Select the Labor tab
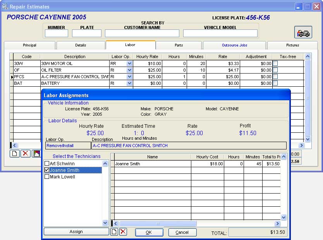323x240 pixels. pyautogui.click(x=131, y=45)
